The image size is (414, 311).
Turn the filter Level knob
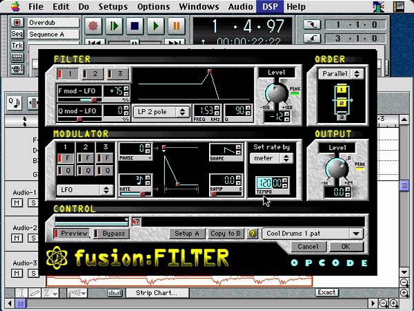click(276, 92)
